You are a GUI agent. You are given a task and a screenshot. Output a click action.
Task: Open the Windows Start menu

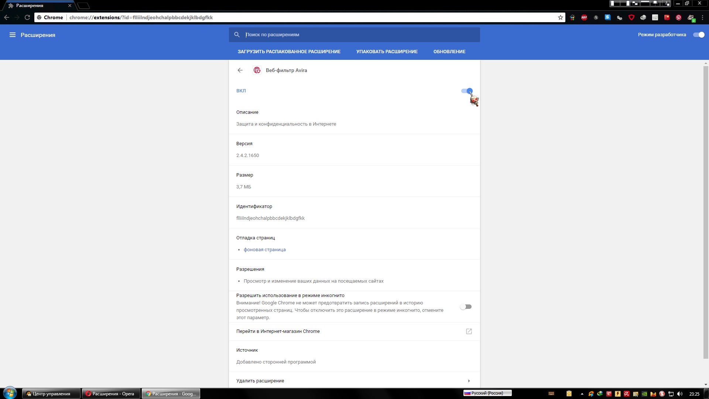click(10, 393)
